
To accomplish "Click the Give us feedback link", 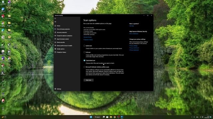I will click(134, 34).
